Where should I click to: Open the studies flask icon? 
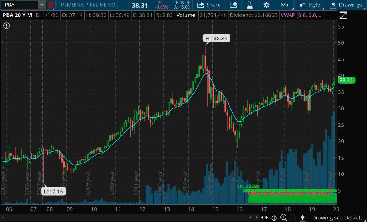[249, 5]
